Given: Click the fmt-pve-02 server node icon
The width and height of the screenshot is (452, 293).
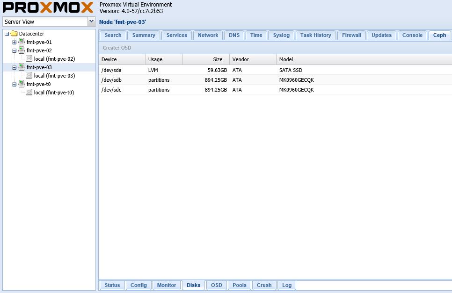Looking at the screenshot, I should click(22, 50).
